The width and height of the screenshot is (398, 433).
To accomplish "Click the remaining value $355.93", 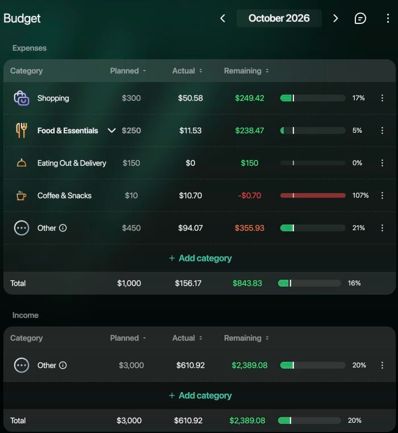I will point(250,228).
